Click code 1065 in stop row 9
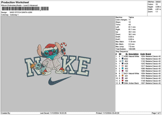Image resolution: width=162 pixels, height=115 pixels. tap(143, 76)
